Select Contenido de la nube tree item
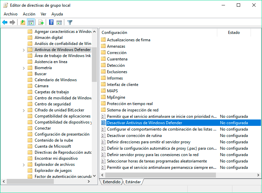Screen dimensions: 262x193 [53, 140]
